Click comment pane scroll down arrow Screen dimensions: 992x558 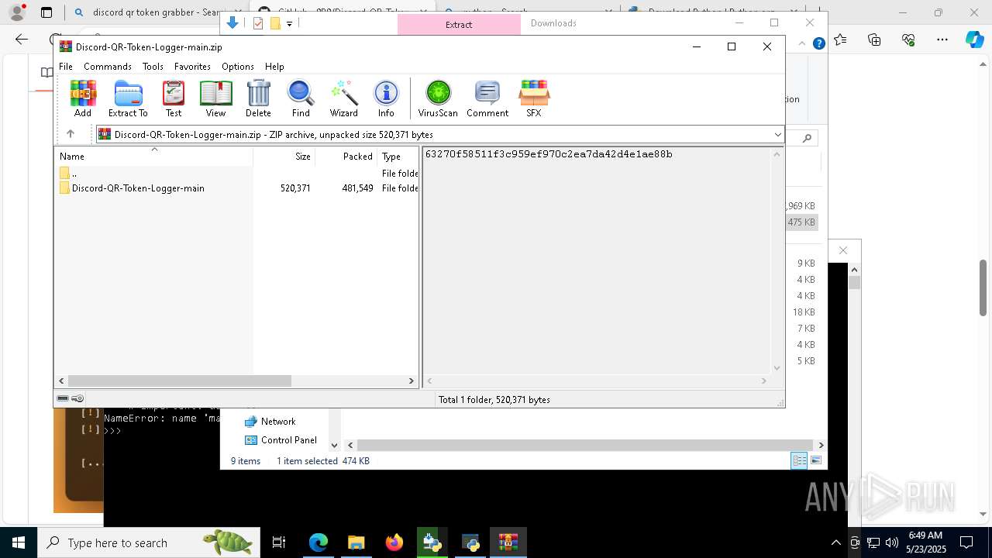pyautogui.click(x=777, y=369)
